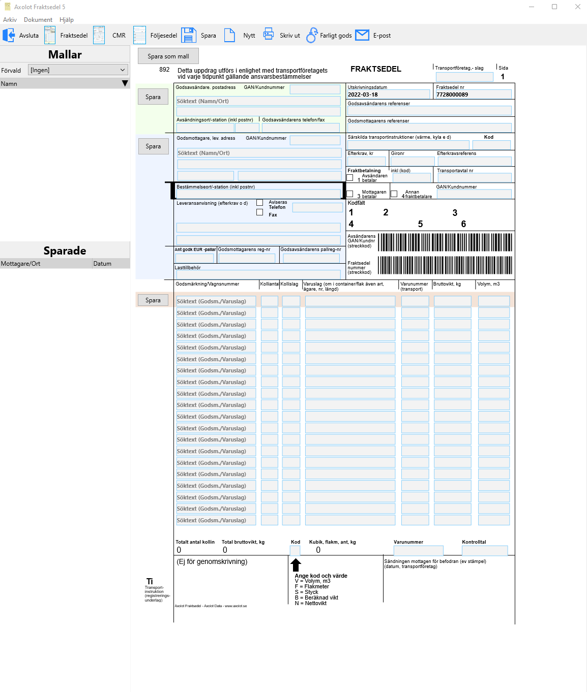Click the Avsluta exit icon
The image size is (587, 692).
[x=9, y=36]
